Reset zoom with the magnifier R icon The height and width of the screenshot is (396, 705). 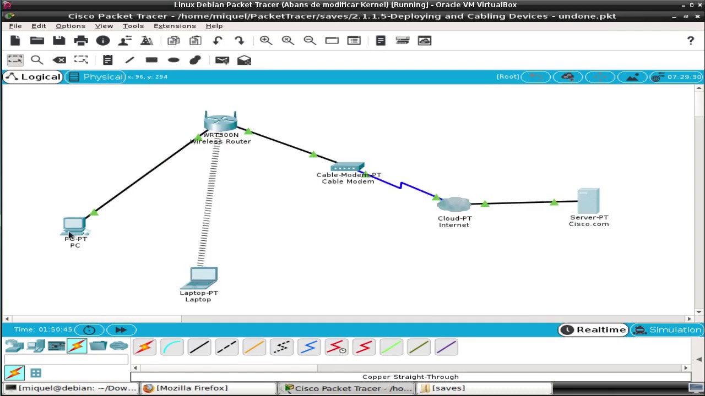288,41
